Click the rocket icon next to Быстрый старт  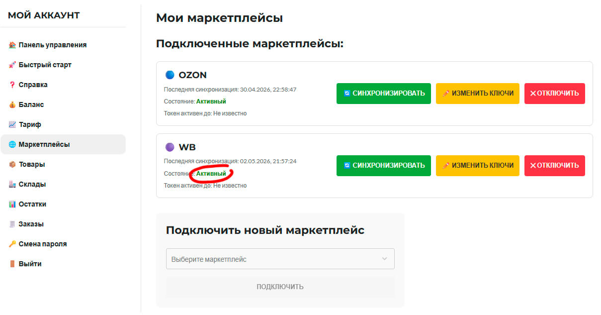coord(12,65)
